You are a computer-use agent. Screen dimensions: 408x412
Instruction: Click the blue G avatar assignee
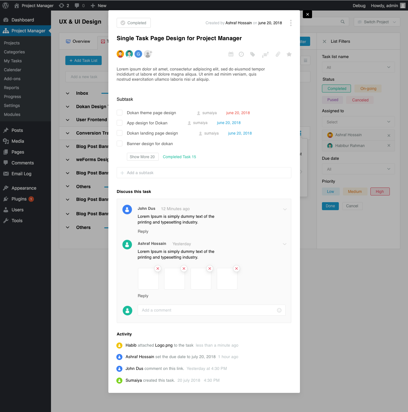(x=138, y=54)
